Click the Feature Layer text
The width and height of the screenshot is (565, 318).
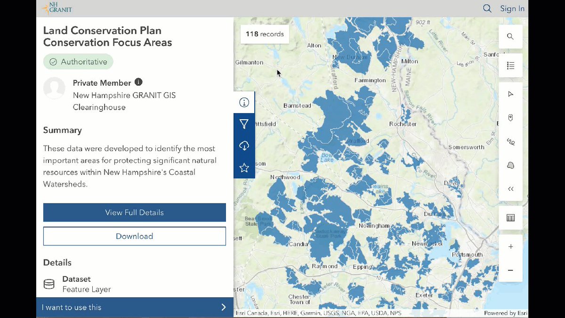point(87,289)
